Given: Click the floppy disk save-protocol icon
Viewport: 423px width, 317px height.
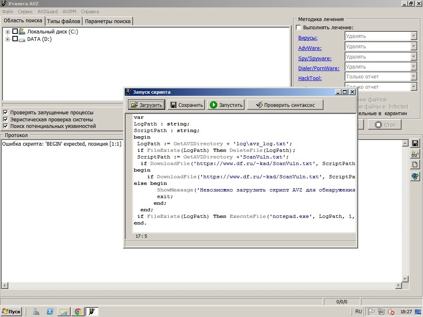Looking at the screenshot, I should 415,143.
